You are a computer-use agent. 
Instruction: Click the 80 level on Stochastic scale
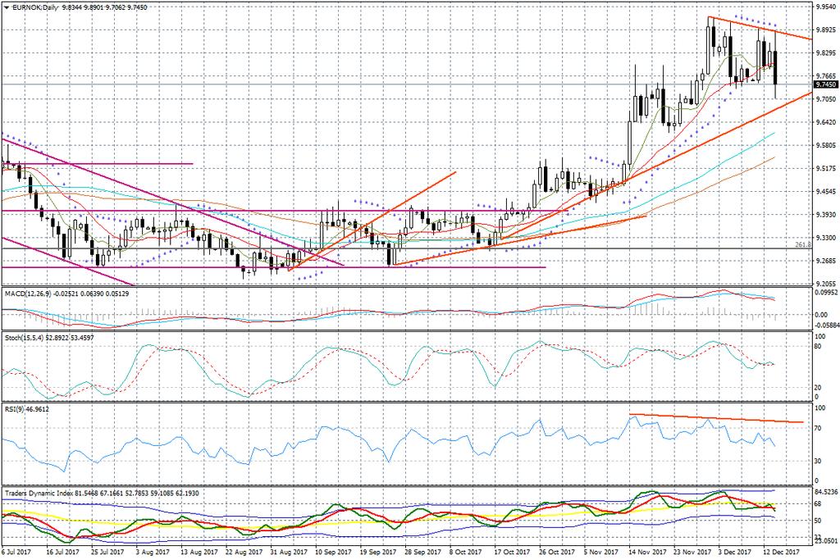818,346
